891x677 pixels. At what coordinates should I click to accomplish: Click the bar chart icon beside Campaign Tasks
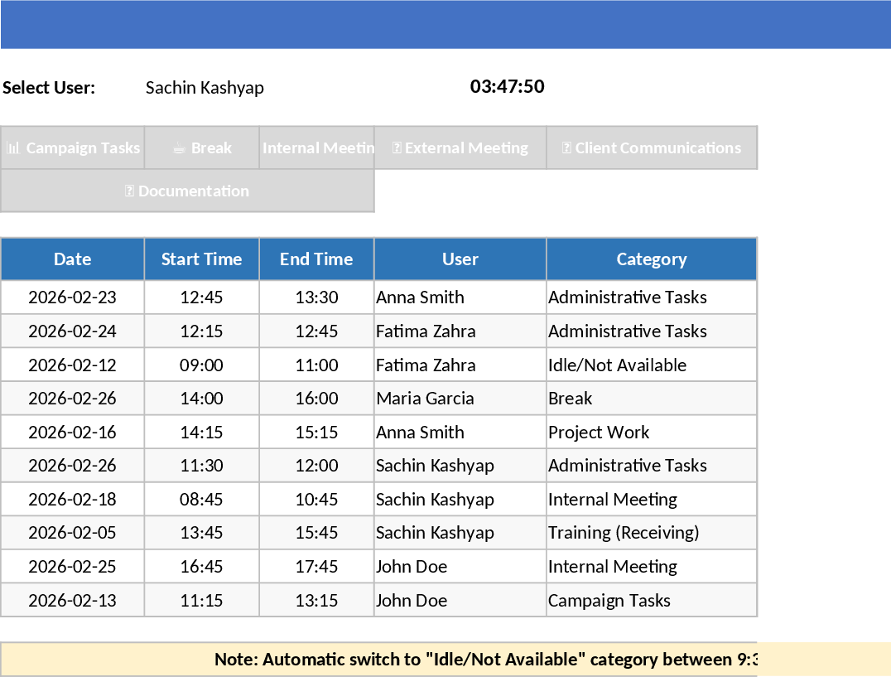[16, 147]
